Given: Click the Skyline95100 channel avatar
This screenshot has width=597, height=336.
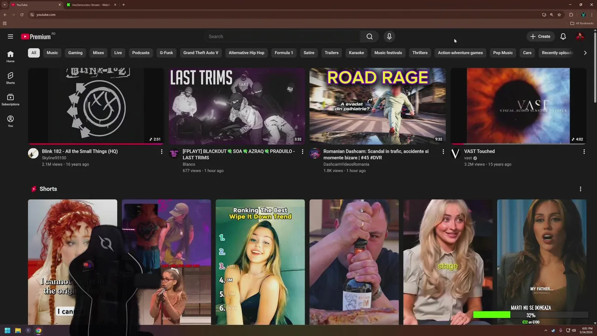Looking at the screenshot, I should click(33, 154).
